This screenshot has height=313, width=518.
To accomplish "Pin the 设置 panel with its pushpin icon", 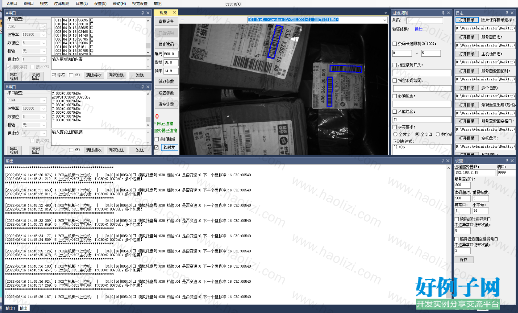I will (x=507, y=160).
